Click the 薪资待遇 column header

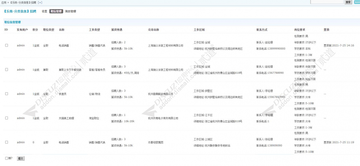(117, 30)
